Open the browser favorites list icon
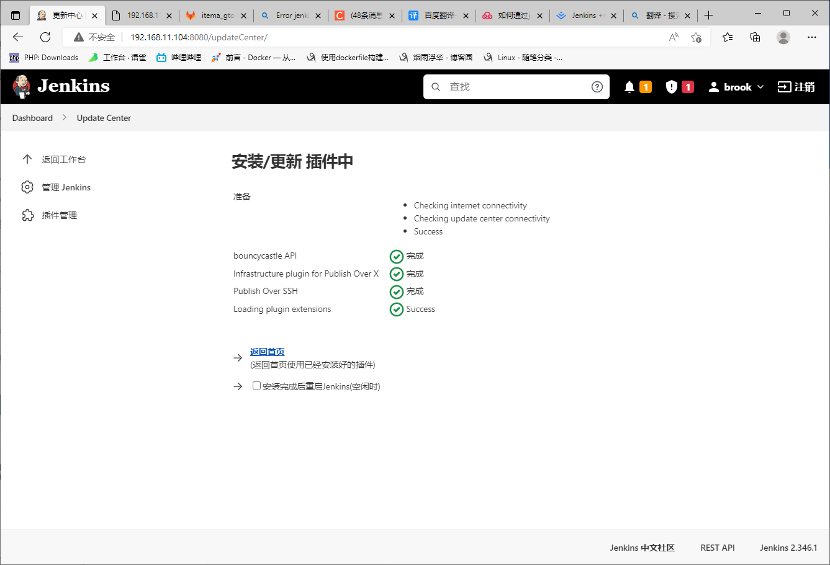 point(728,37)
